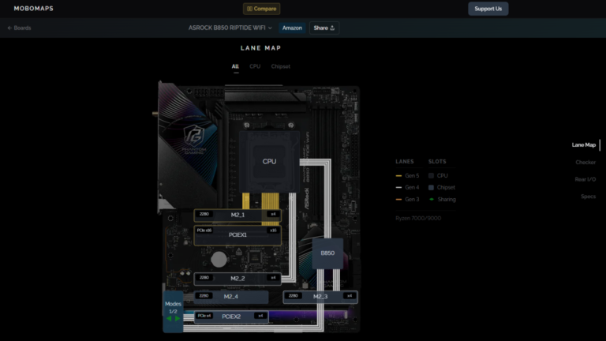
Task: Switch to the CPU filter tab
Action: [255, 66]
